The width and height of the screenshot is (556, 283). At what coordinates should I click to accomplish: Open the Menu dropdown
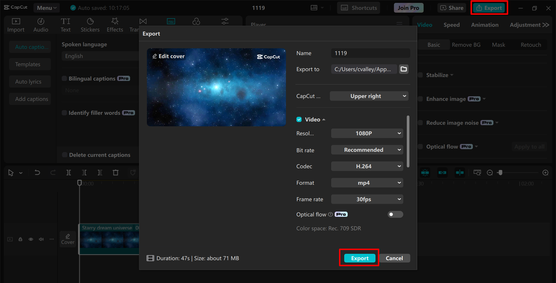pos(47,8)
